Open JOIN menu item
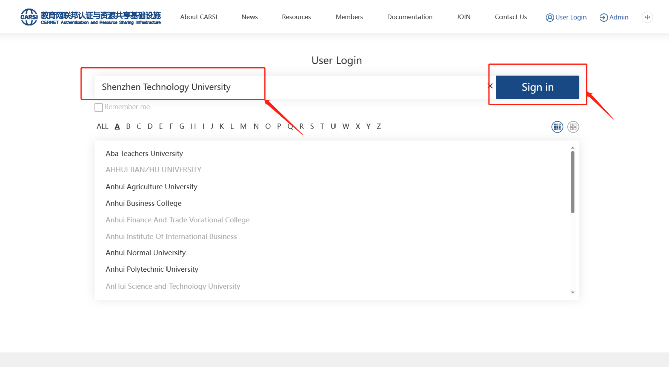This screenshot has width=669, height=367. tap(464, 17)
